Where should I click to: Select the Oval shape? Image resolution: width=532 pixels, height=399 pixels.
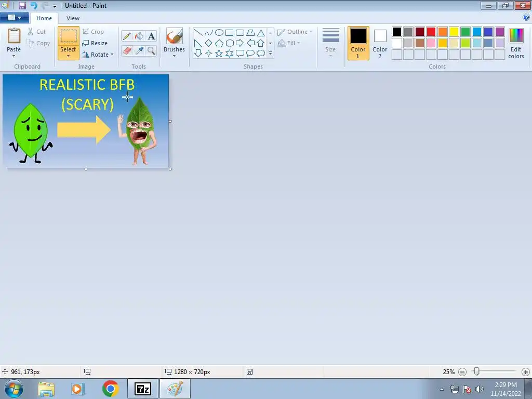pos(219,33)
